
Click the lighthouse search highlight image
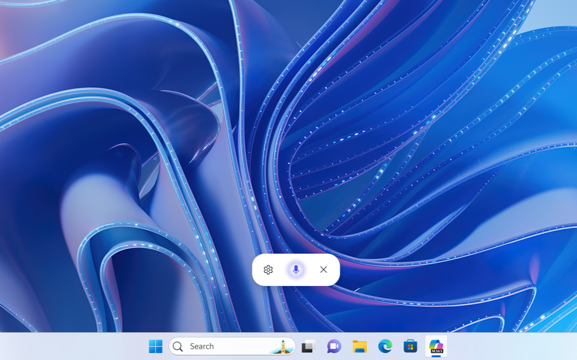coord(283,347)
